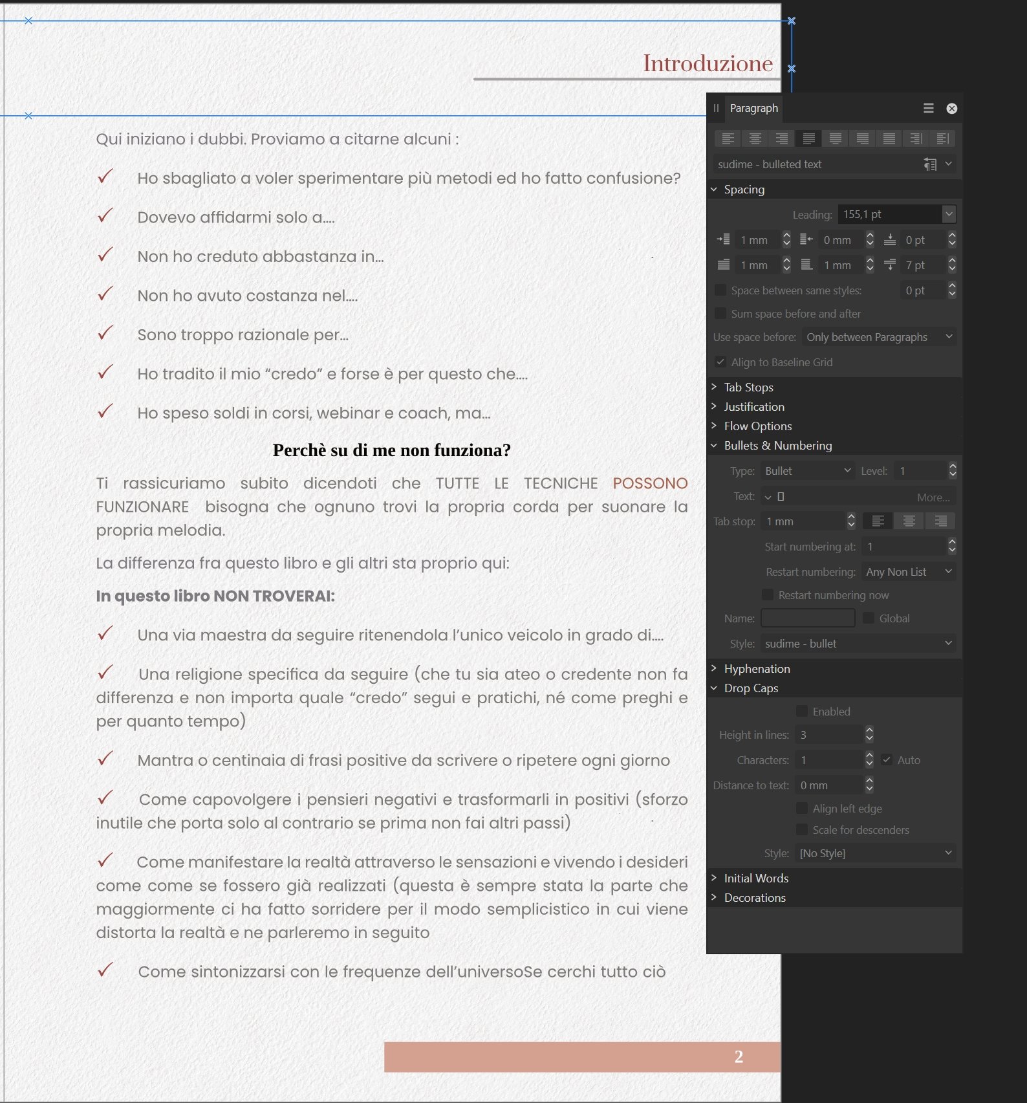Enable the Global checkbox next to Name
The height and width of the screenshot is (1103, 1027).
(869, 618)
